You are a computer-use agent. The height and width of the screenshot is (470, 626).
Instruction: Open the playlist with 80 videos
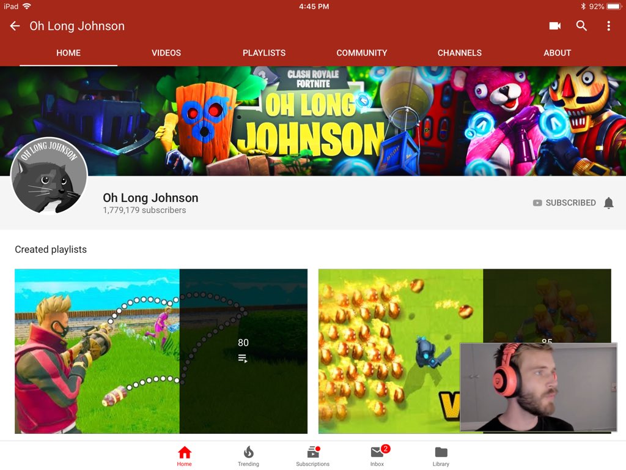161,351
